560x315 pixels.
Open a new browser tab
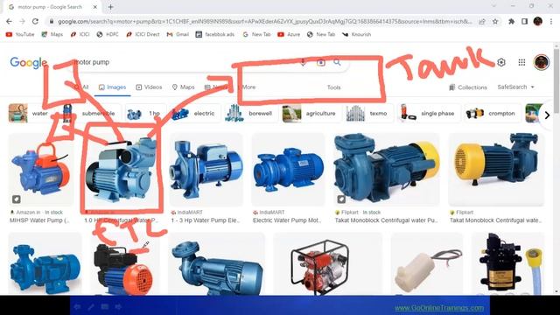point(111,7)
